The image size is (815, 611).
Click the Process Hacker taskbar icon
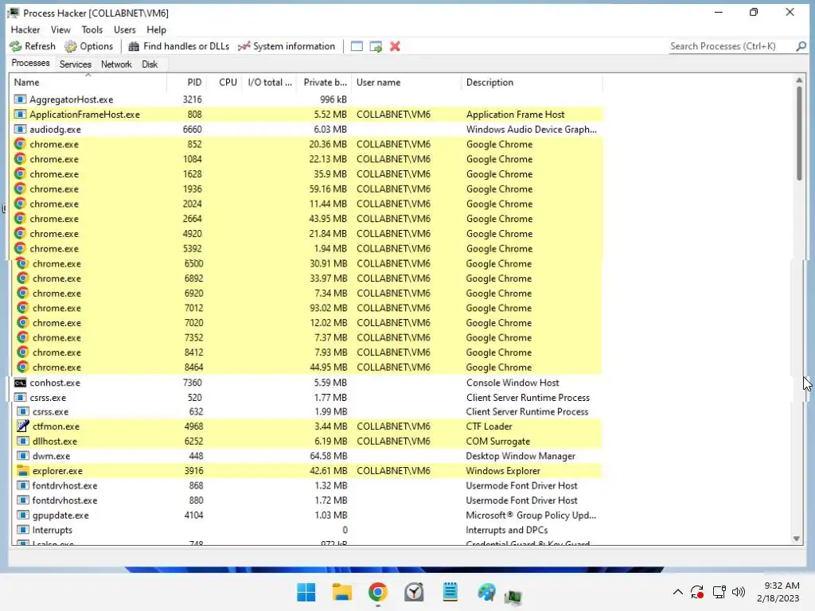tap(513, 597)
